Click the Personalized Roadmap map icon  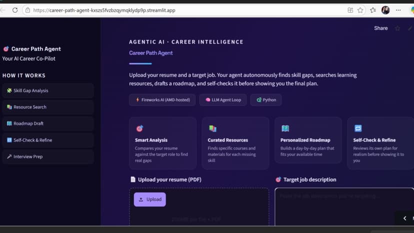(285, 128)
